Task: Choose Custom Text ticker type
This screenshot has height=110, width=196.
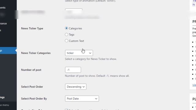Action: click(66, 41)
